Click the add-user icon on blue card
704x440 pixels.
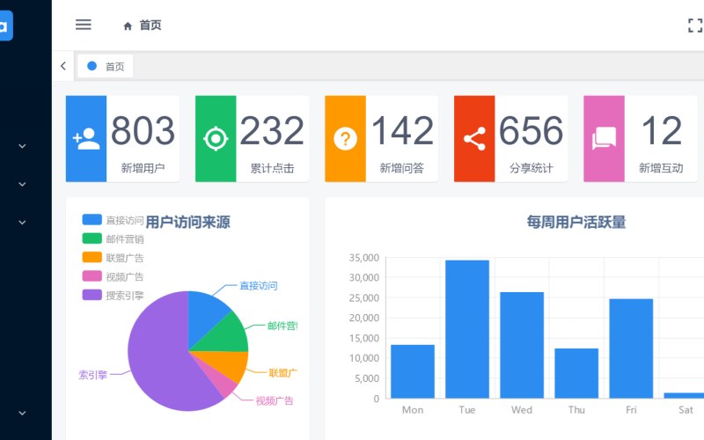coord(86,139)
